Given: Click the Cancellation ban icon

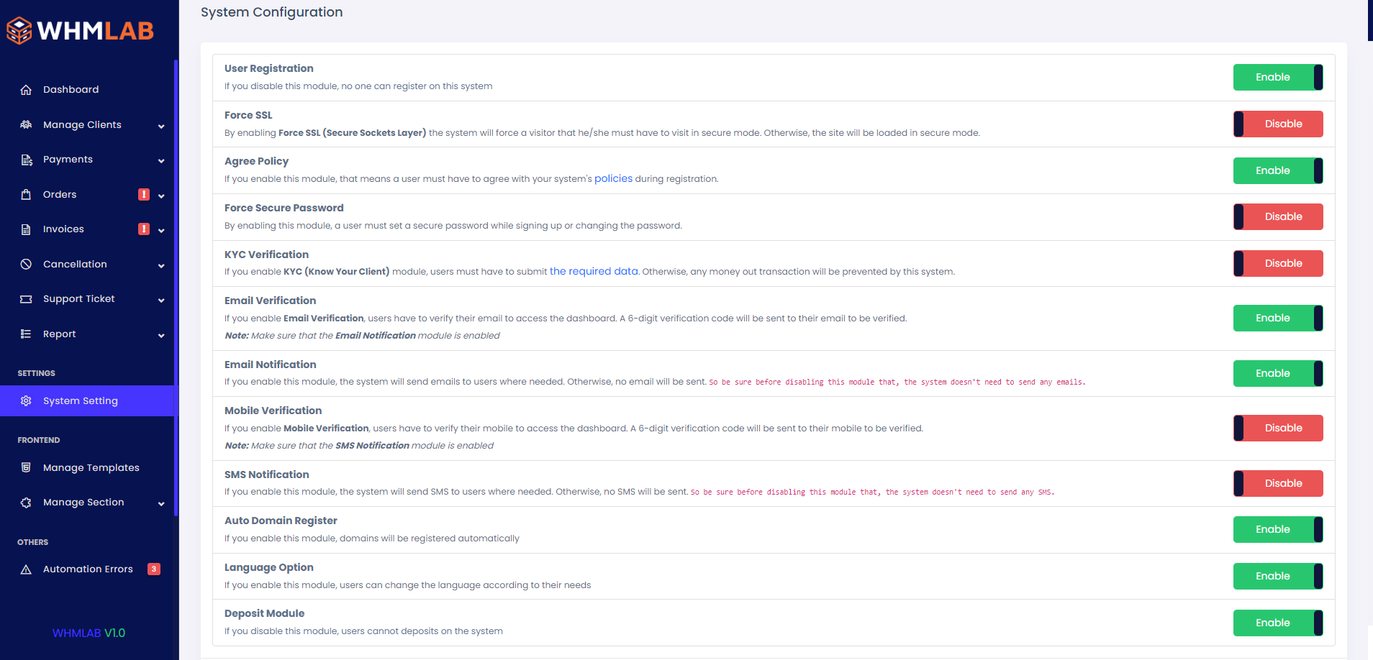Looking at the screenshot, I should [x=26, y=265].
